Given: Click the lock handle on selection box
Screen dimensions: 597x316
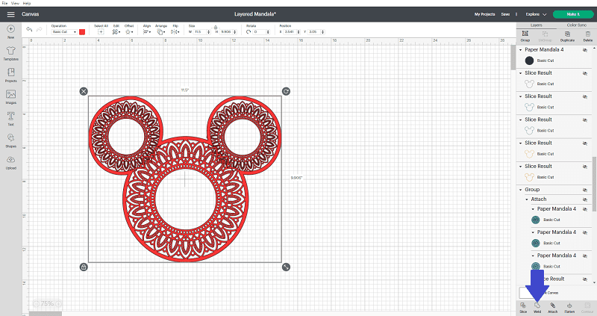Looking at the screenshot, I should coord(84,267).
